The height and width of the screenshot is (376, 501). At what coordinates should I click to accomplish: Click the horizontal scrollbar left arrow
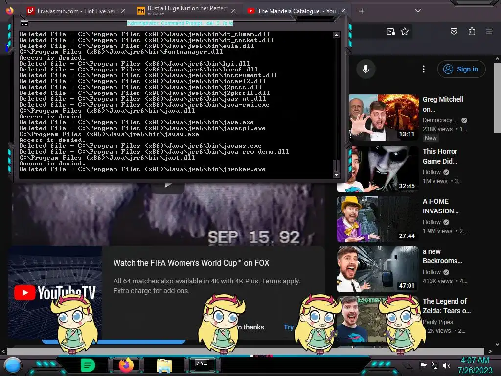(3, 351)
